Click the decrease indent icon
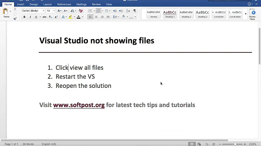 115,11
